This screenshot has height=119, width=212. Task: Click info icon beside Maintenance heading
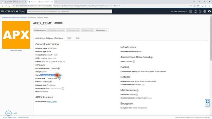click(x=137, y=90)
